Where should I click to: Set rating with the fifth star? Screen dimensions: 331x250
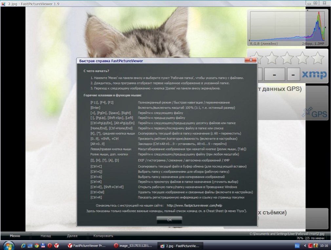tap(318, 58)
